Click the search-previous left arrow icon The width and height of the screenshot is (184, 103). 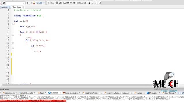(x=28, y=3)
